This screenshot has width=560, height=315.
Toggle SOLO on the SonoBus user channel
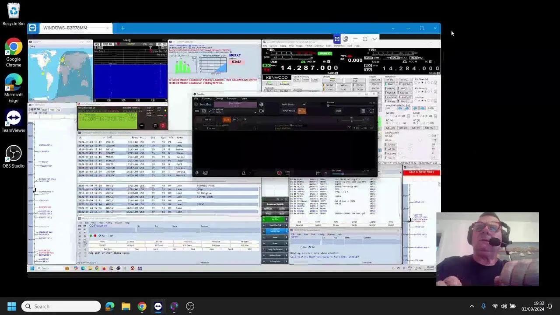click(235, 119)
